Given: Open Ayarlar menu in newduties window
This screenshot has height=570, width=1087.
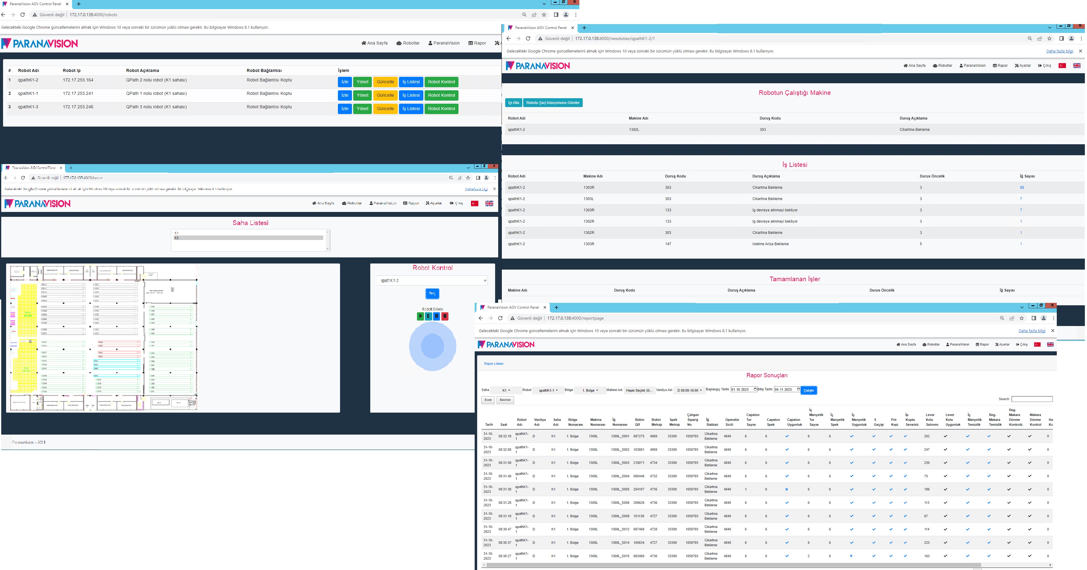Looking at the screenshot, I should click(x=1022, y=66).
